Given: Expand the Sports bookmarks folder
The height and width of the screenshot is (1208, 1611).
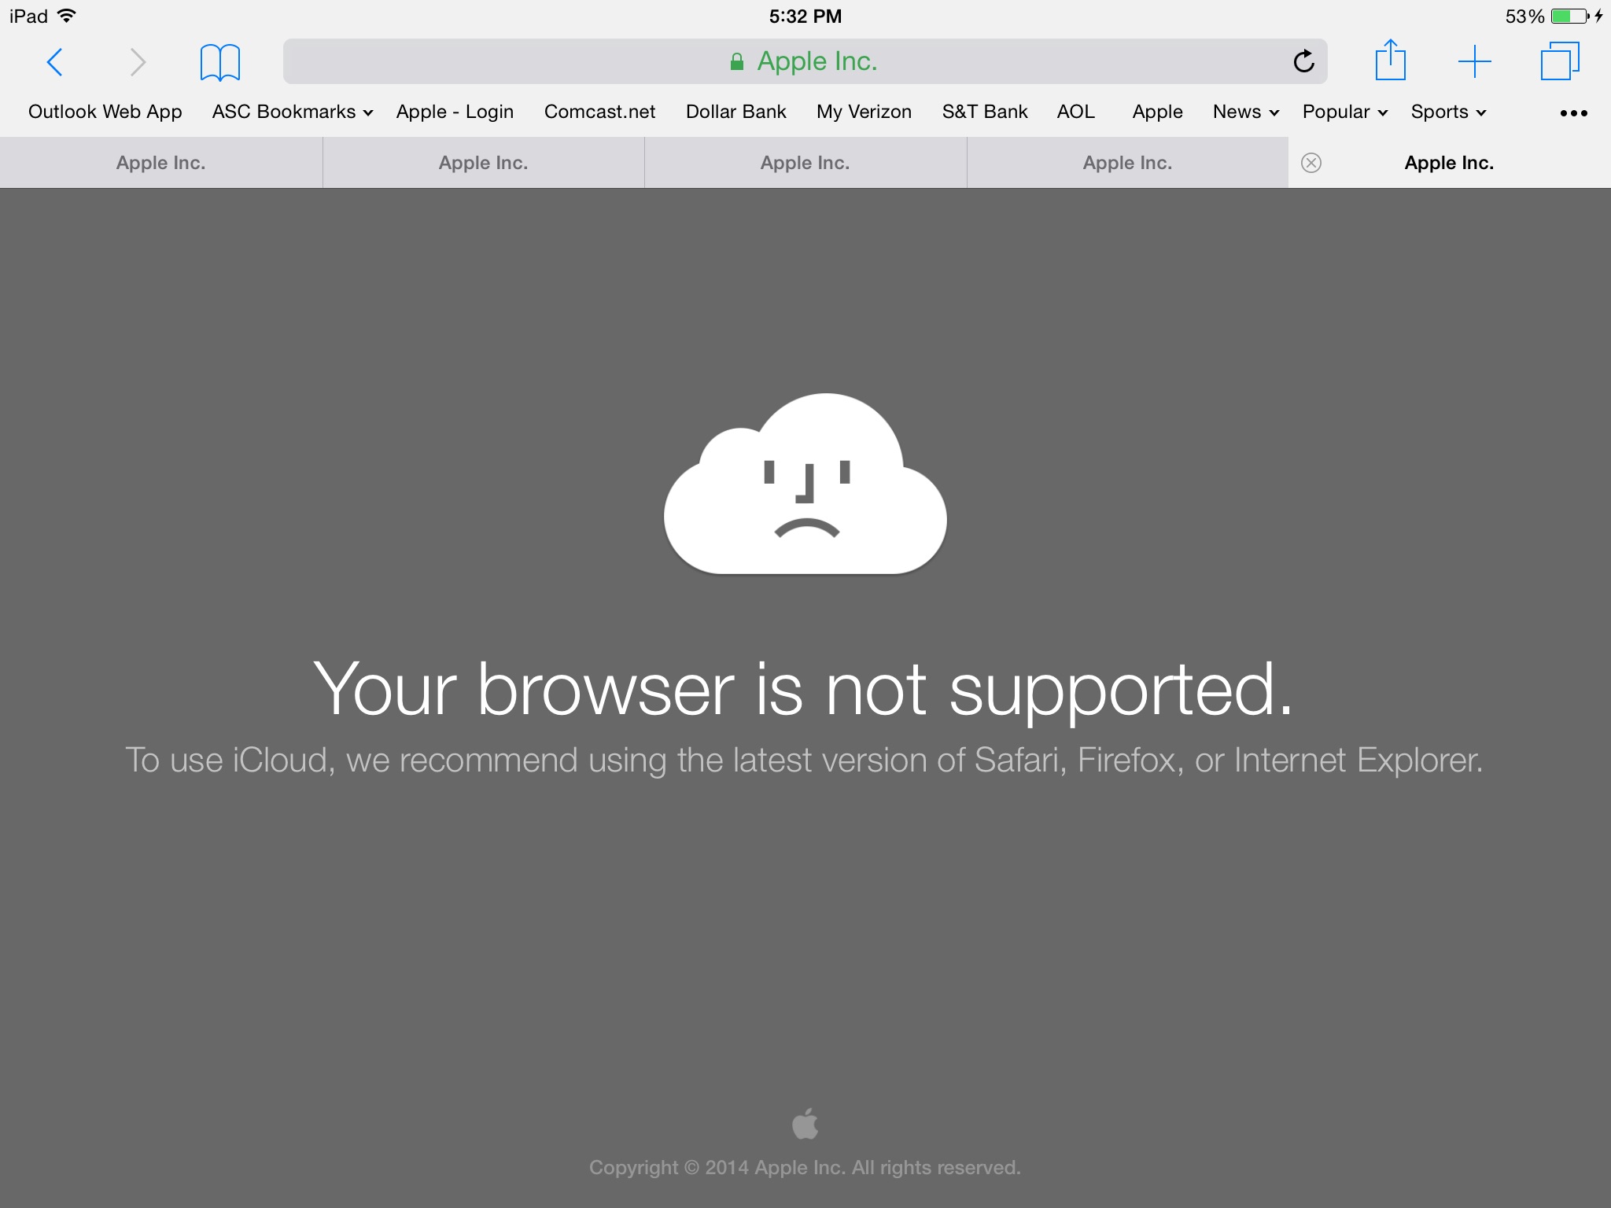Looking at the screenshot, I should [x=1447, y=112].
